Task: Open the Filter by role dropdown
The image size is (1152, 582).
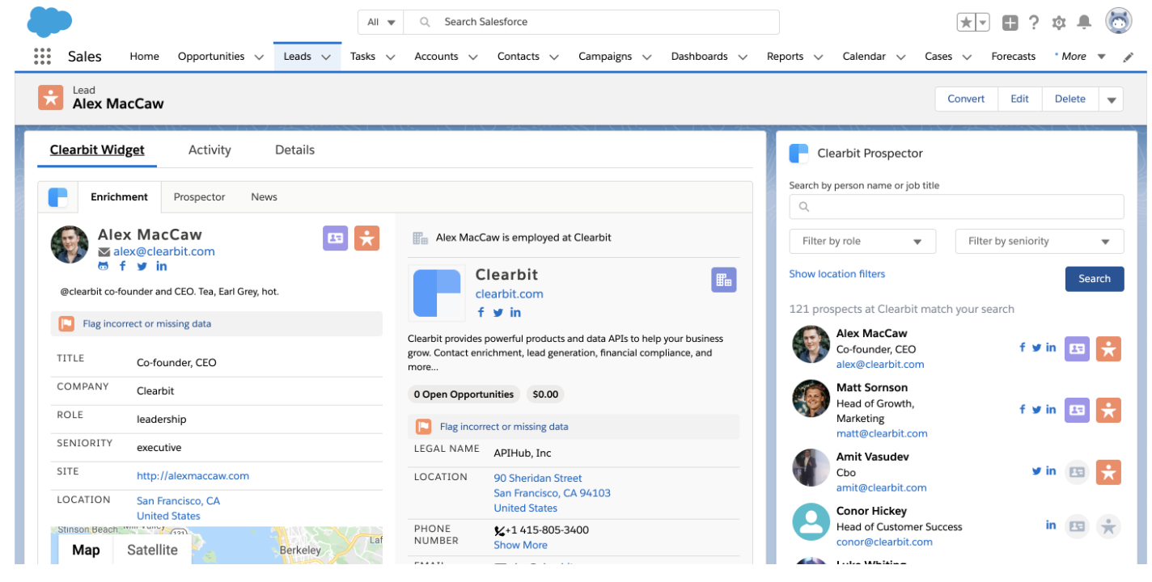Action: coord(862,241)
